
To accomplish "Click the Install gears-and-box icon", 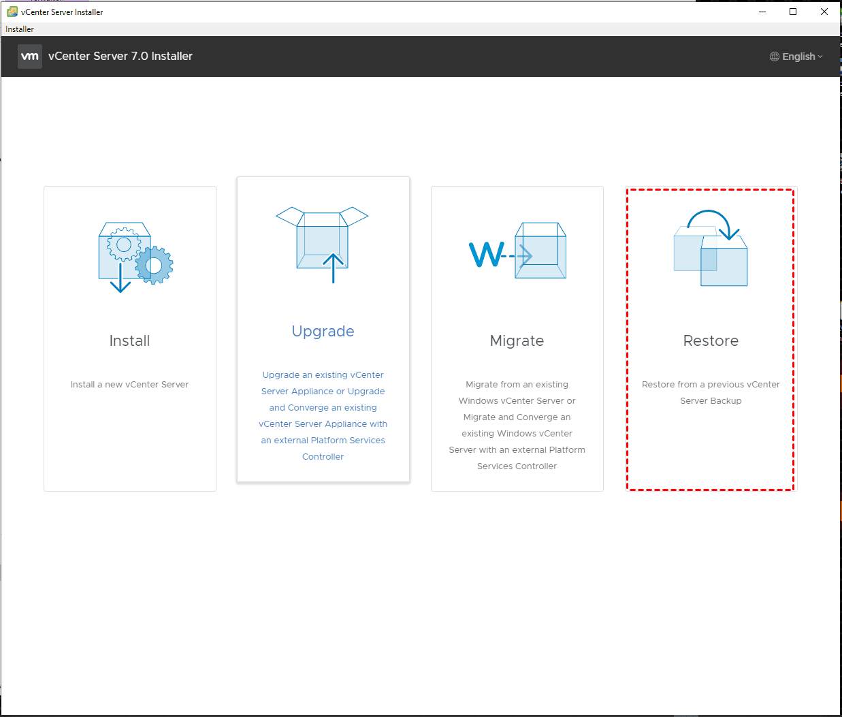I will pos(135,257).
